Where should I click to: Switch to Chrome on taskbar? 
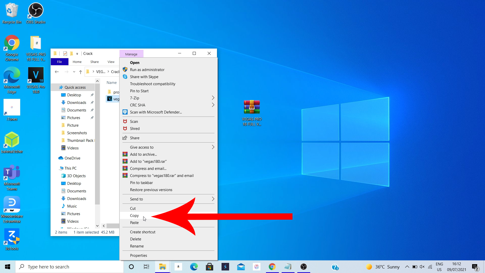[x=272, y=267]
